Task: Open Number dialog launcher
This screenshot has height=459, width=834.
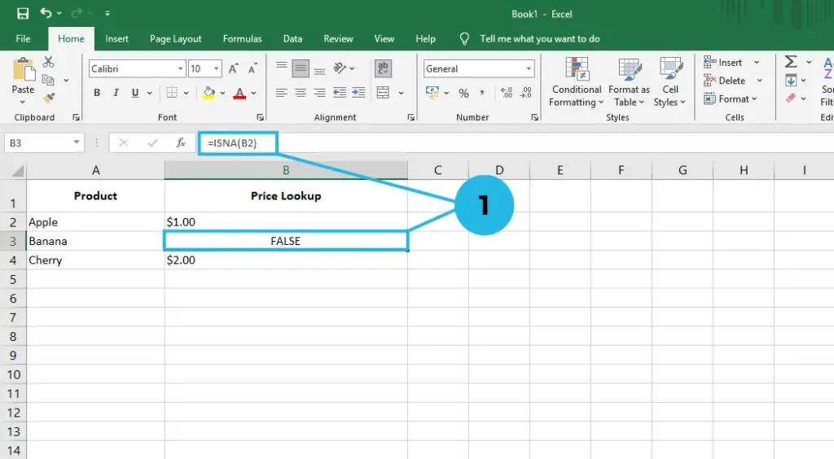Action: (534, 117)
